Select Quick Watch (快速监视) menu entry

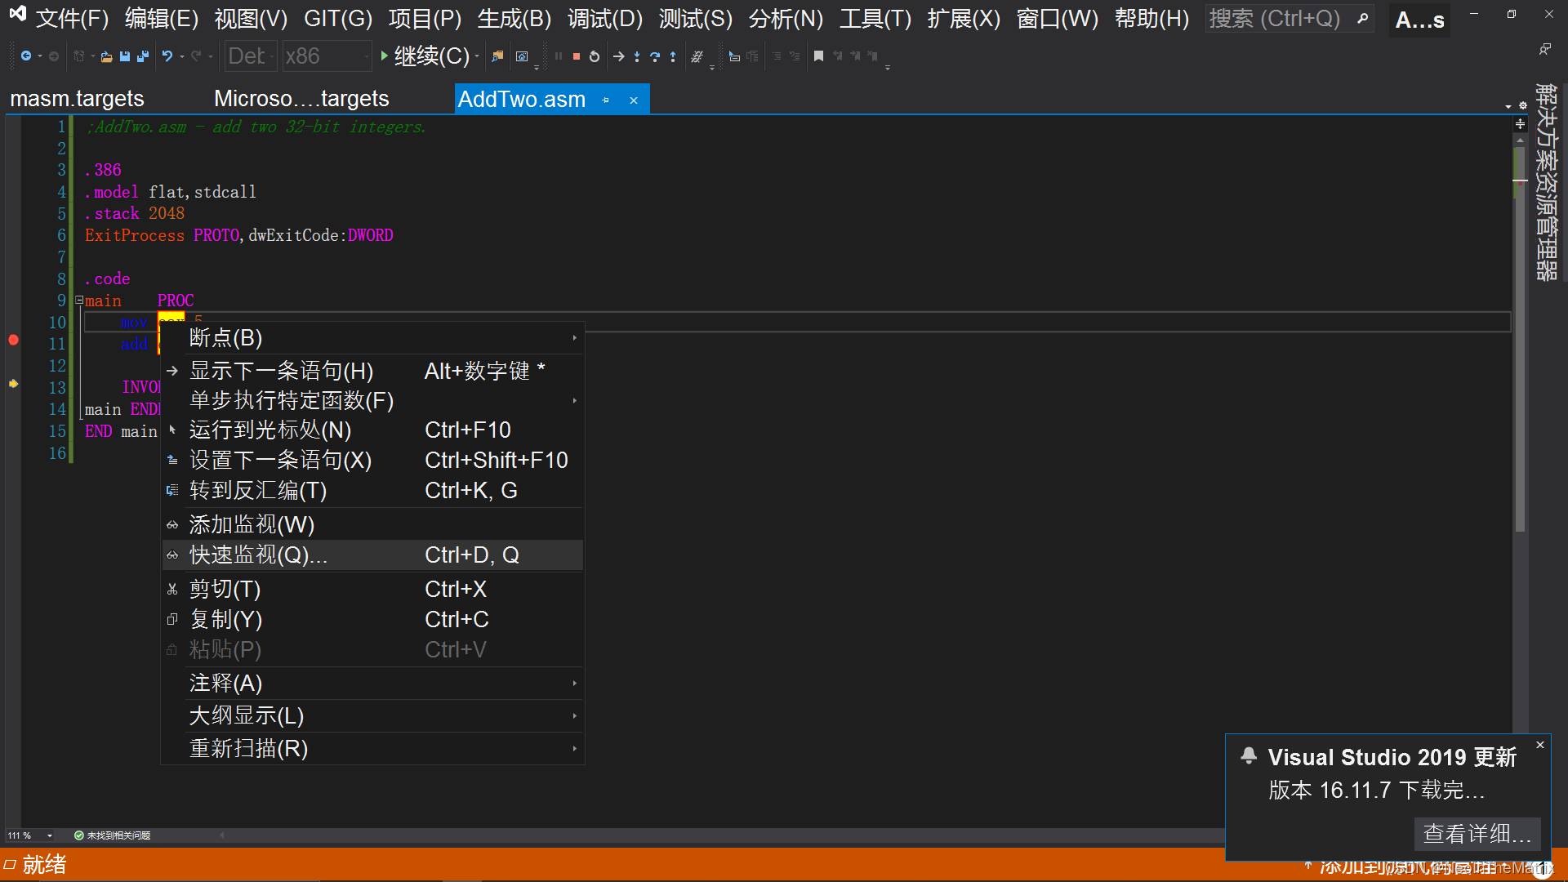pos(372,555)
